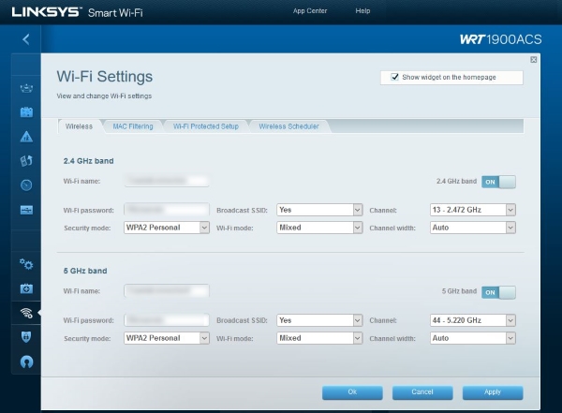Image resolution: width=562 pixels, height=413 pixels.
Task: Click the 5 GHz Wi-Fi password field
Action: point(167,319)
